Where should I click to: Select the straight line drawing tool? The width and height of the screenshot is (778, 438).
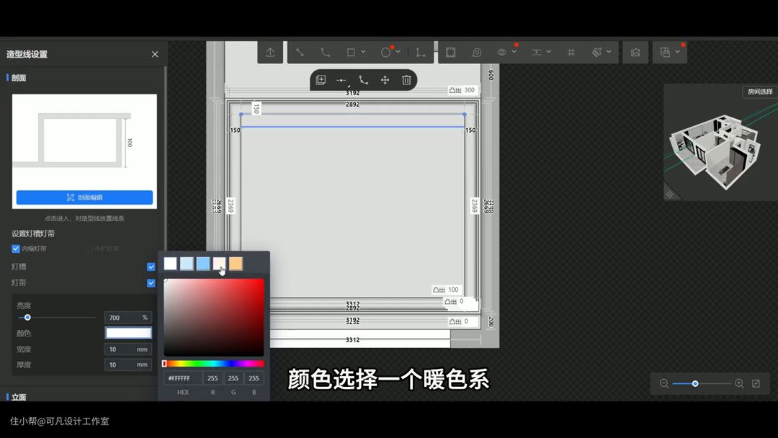(x=300, y=52)
